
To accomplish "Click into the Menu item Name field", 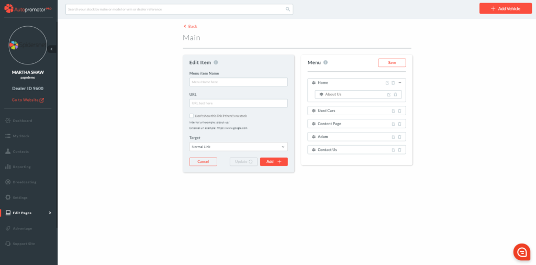I will 238,82.
